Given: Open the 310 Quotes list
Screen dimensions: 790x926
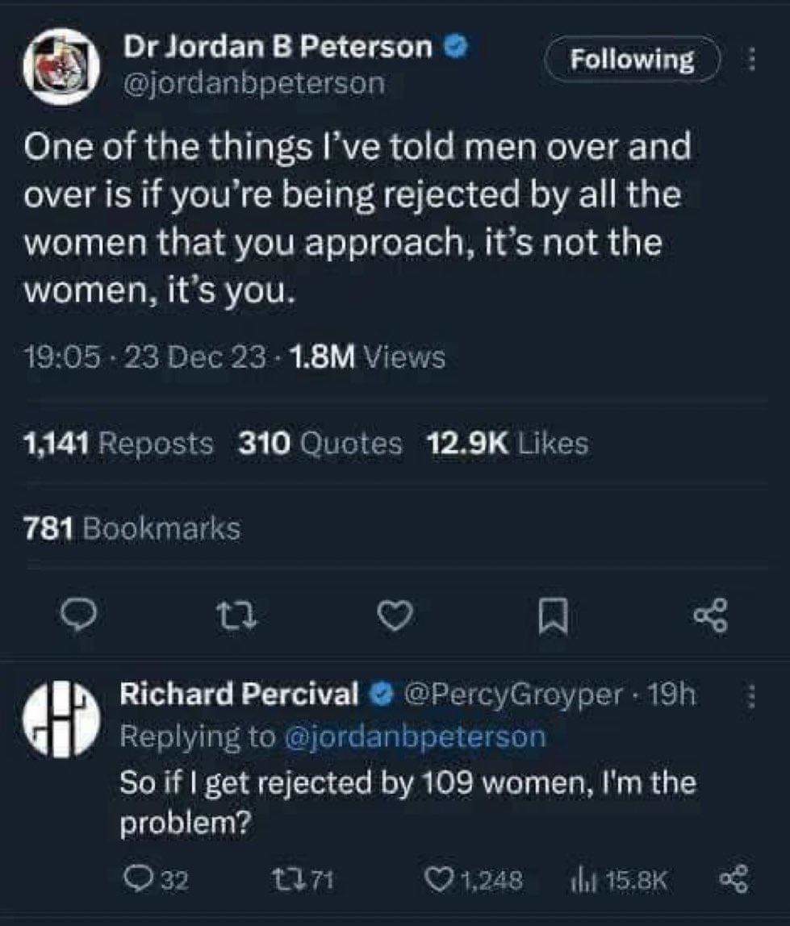Looking at the screenshot, I should tap(320, 443).
